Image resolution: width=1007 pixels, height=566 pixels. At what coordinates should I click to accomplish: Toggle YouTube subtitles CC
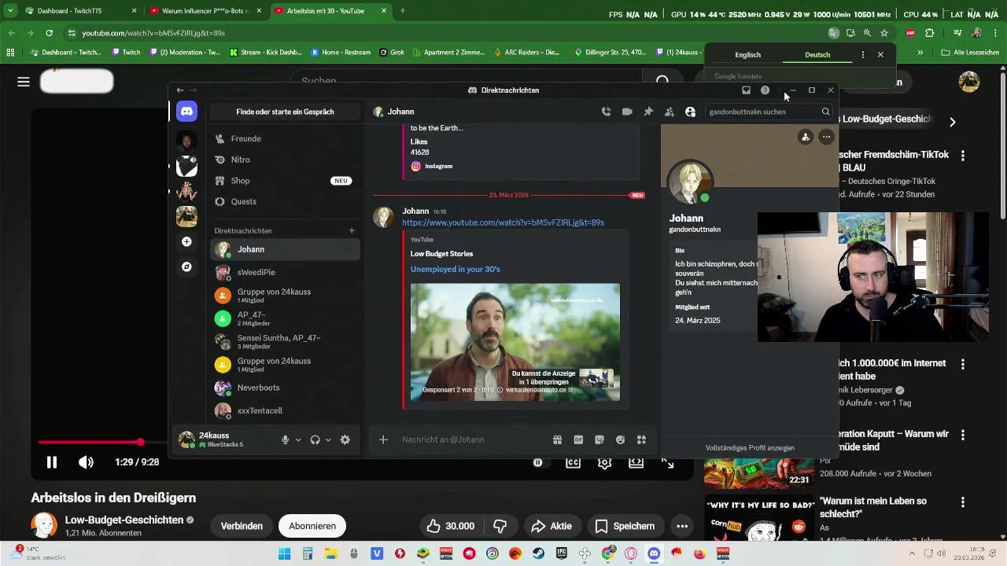[x=573, y=463]
